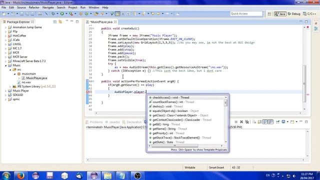Click the autocomplete popup vertical scrollbar
320x180 pixels.
coord(225,103)
